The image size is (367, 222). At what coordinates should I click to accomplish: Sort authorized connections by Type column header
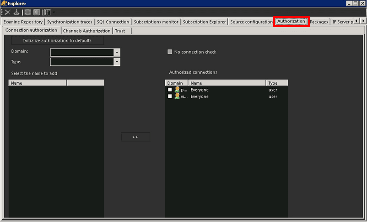pos(276,83)
